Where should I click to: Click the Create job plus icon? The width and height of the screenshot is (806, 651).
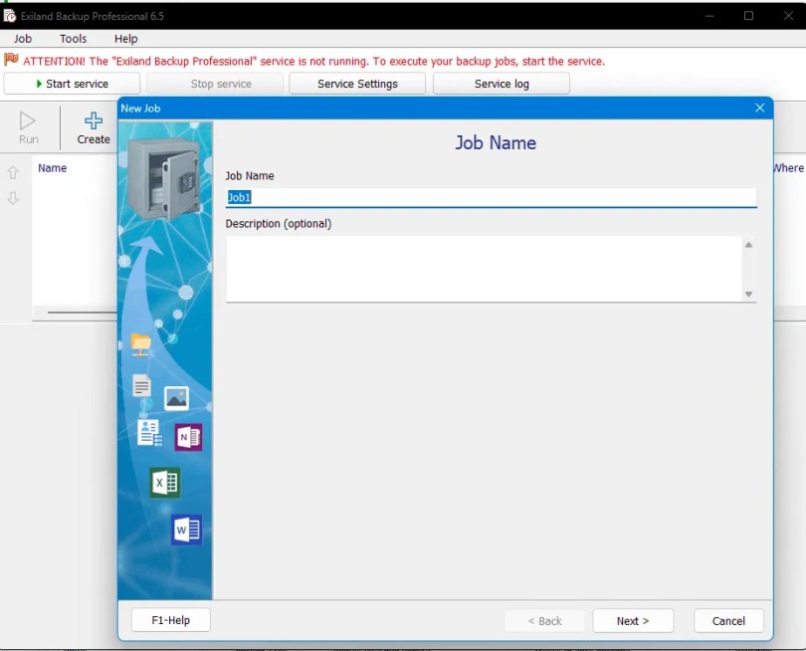(93, 121)
